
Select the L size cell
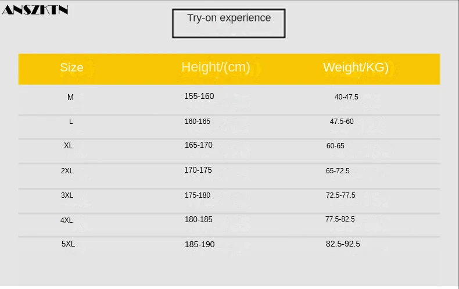(71, 122)
